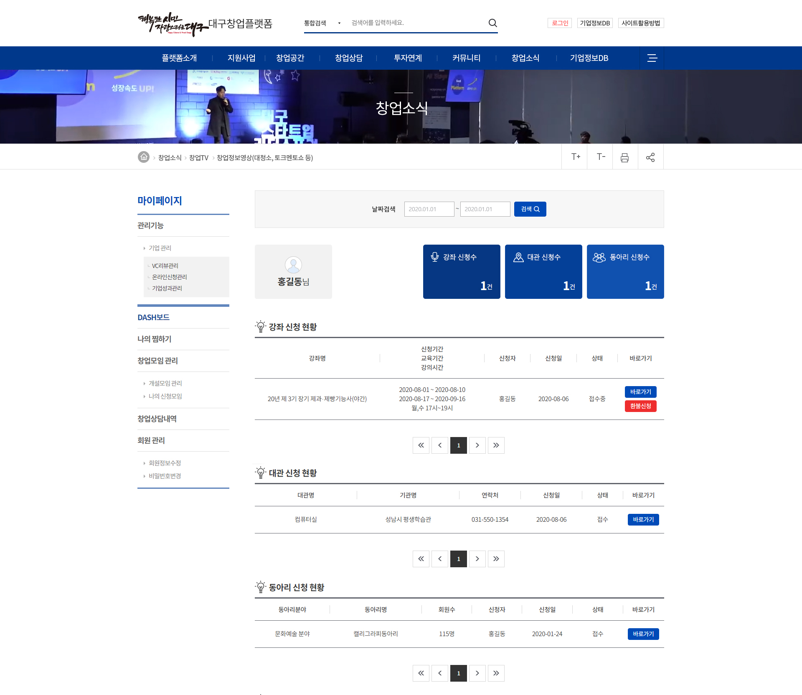This screenshot has height=695, width=802.
Task: Click the start date input field
Action: tap(429, 209)
